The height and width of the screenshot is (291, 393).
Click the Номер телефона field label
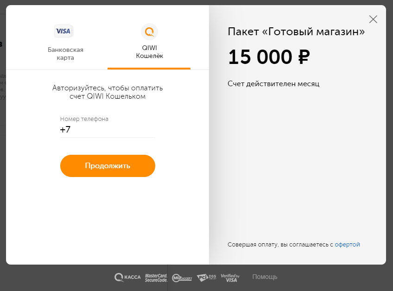point(84,119)
